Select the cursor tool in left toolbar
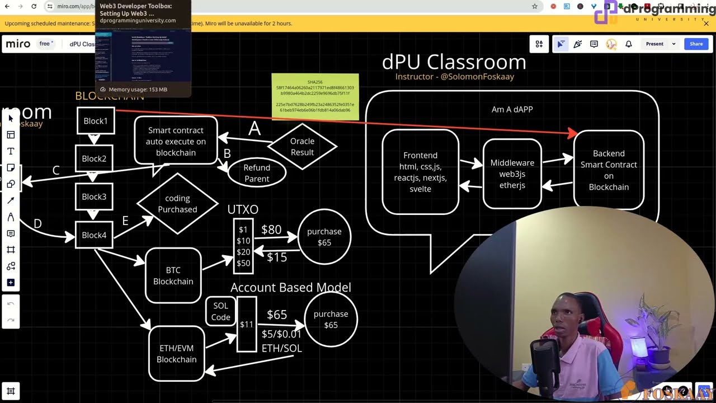Image resolution: width=716 pixels, height=403 pixels. pos(11,119)
